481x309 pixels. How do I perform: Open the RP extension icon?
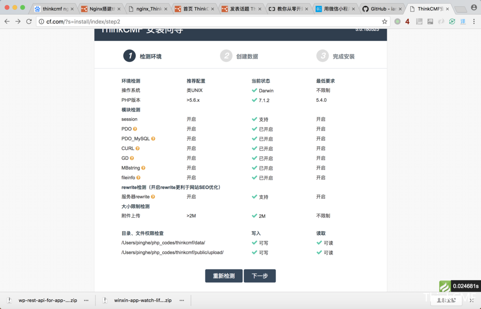[420, 21]
